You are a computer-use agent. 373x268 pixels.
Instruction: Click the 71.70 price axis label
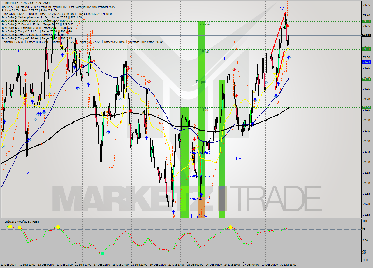[x=366, y=204]
